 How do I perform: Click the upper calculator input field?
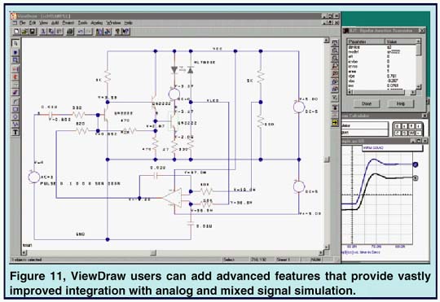click(365, 125)
